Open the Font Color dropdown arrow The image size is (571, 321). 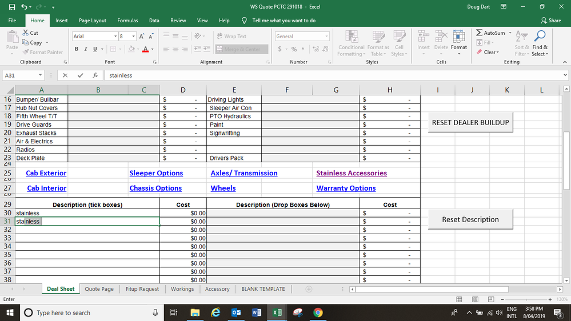pyautogui.click(x=152, y=49)
